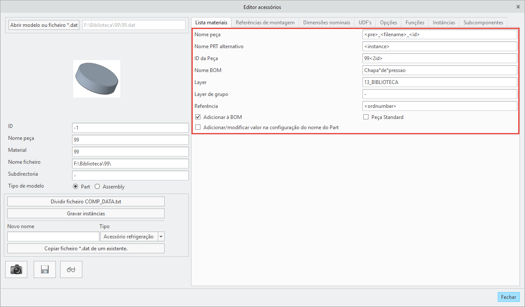Click the camera snapshot icon button
This screenshot has width=525, height=307.
pyautogui.click(x=16, y=269)
